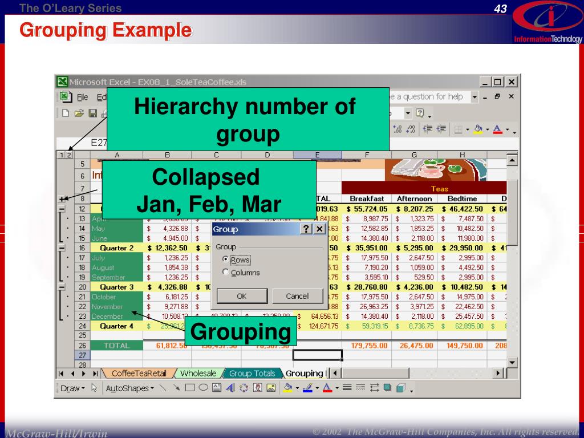The width and height of the screenshot is (584, 438).
Task: Click Shadow Style icon
Action: pos(387,388)
